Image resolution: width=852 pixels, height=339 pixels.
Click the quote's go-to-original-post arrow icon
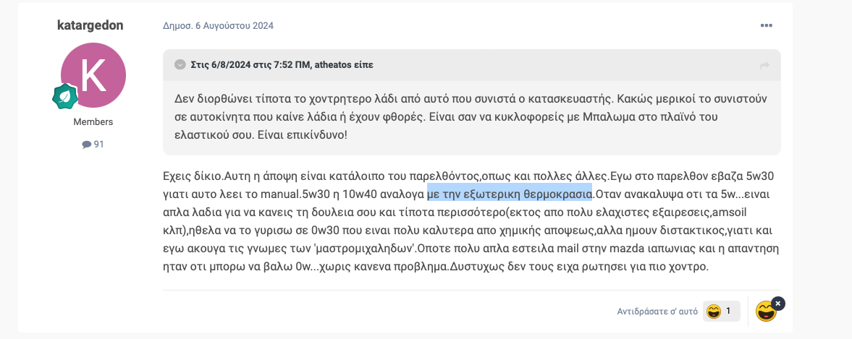(x=764, y=66)
